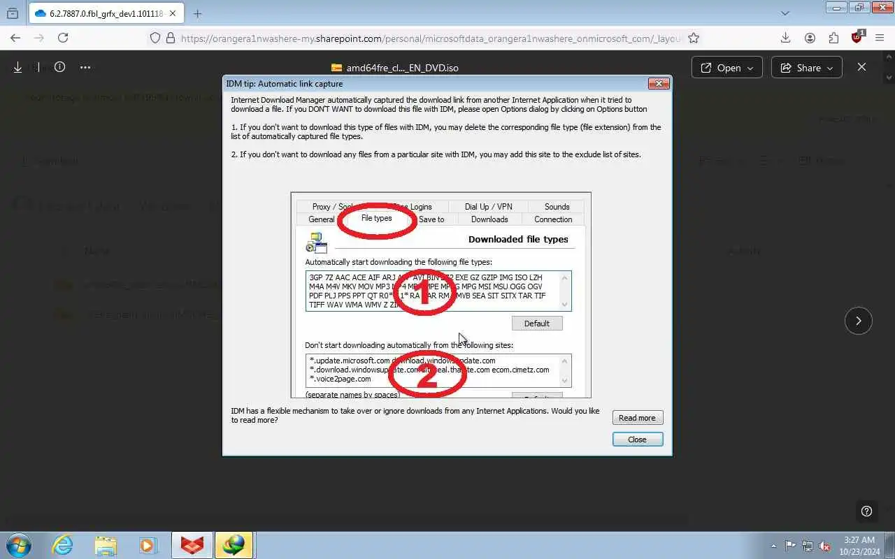Image resolution: width=895 pixels, height=559 pixels.
Task: Click the browser vertical scrollbar down arrow
Action: click(x=889, y=77)
